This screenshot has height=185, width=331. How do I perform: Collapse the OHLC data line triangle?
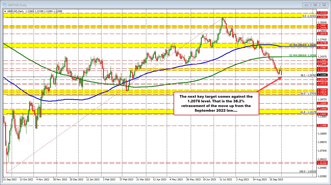(x=5, y=11)
